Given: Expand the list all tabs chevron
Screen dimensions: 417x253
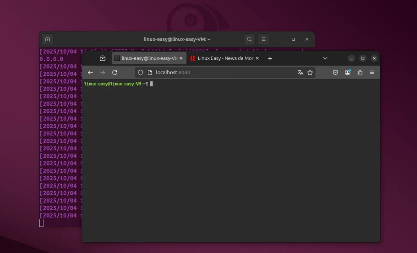Looking at the screenshot, I should click(325, 58).
